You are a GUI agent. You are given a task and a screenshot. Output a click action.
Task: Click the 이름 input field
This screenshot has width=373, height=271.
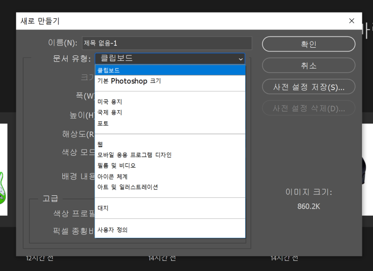(167, 43)
